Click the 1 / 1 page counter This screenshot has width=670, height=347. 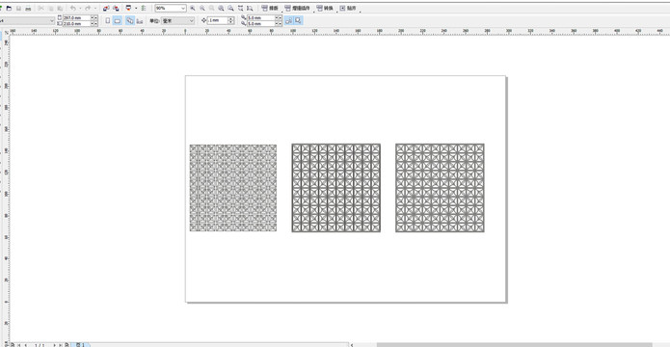(40, 345)
